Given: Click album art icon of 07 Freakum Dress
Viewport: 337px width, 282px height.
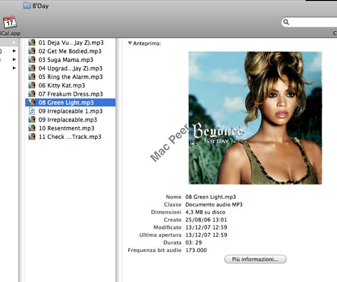Looking at the screenshot, I should [32, 94].
